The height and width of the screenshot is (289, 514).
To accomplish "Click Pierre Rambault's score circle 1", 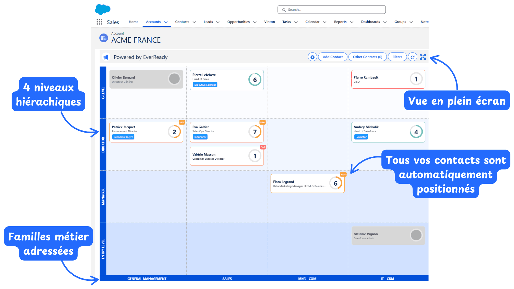I will (416, 79).
